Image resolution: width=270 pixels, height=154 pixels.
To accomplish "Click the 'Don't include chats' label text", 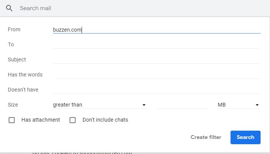I will (x=105, y=120).
